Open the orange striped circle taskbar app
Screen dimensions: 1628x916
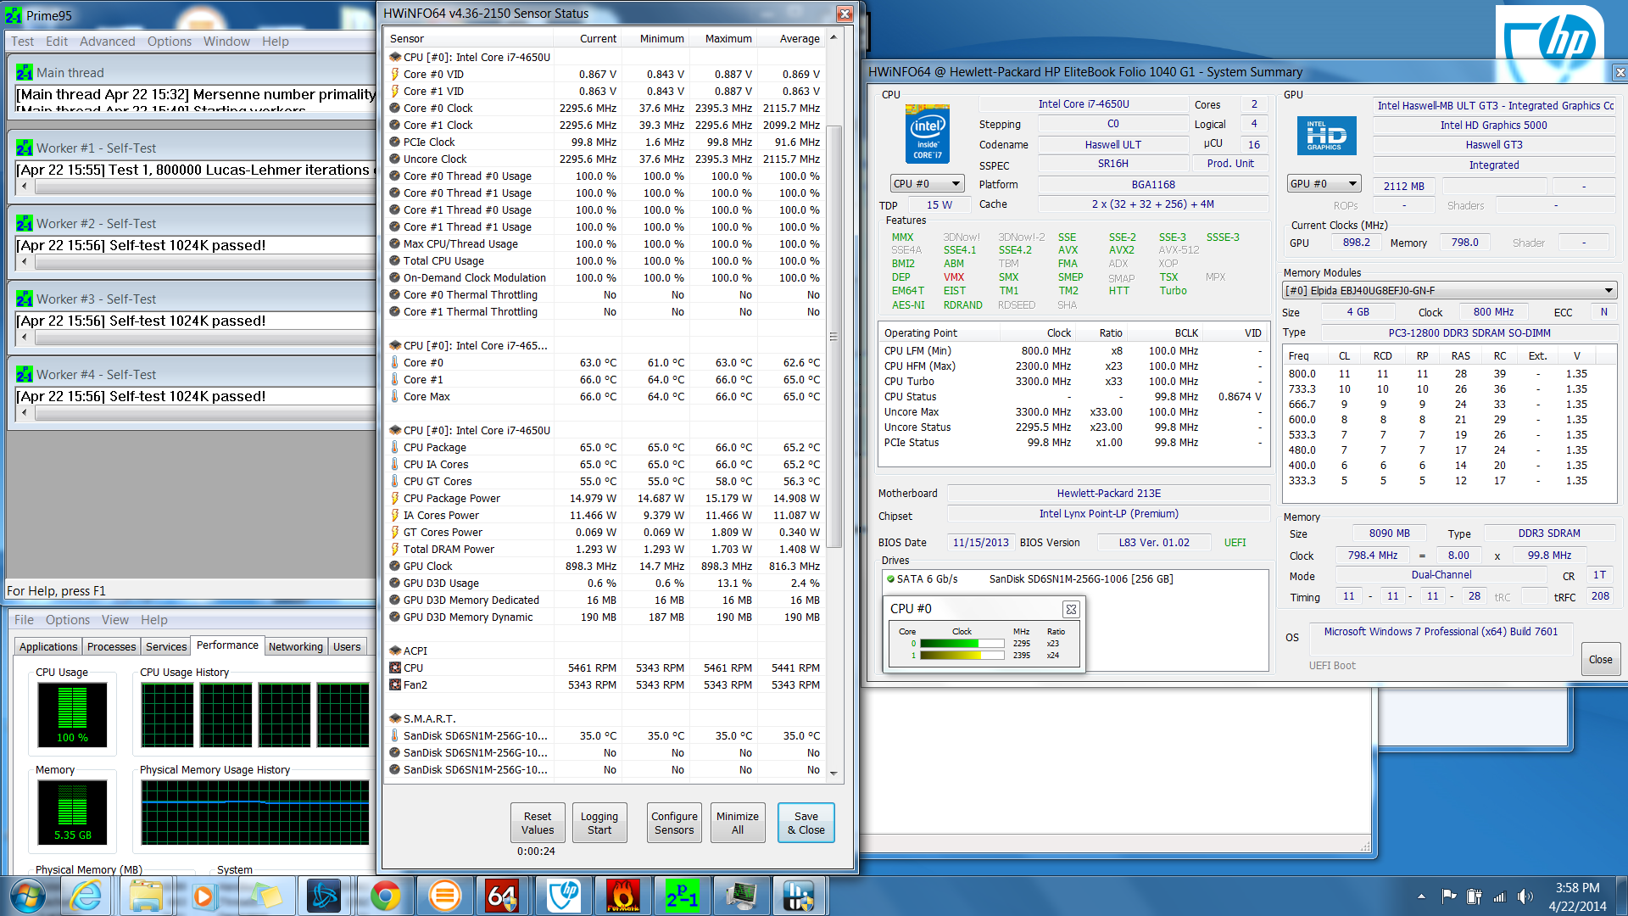444,896
